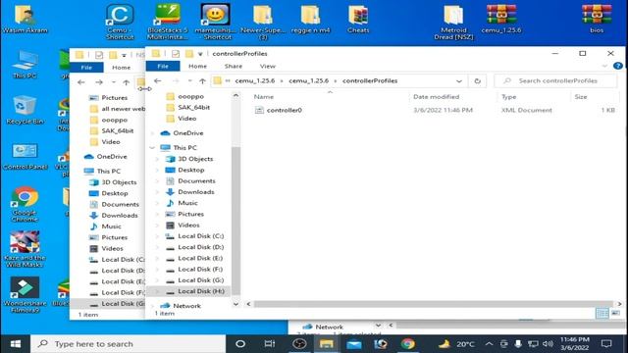This screenshot has width=628, height=353.
Task: Click the Cortana circle button
Action: coord(240,344)
